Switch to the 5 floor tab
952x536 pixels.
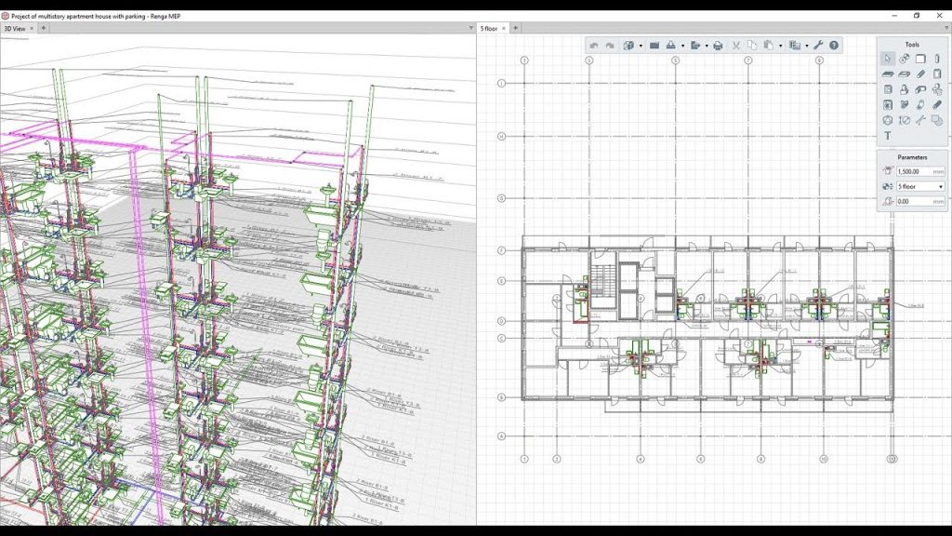[x=490, y=27]
